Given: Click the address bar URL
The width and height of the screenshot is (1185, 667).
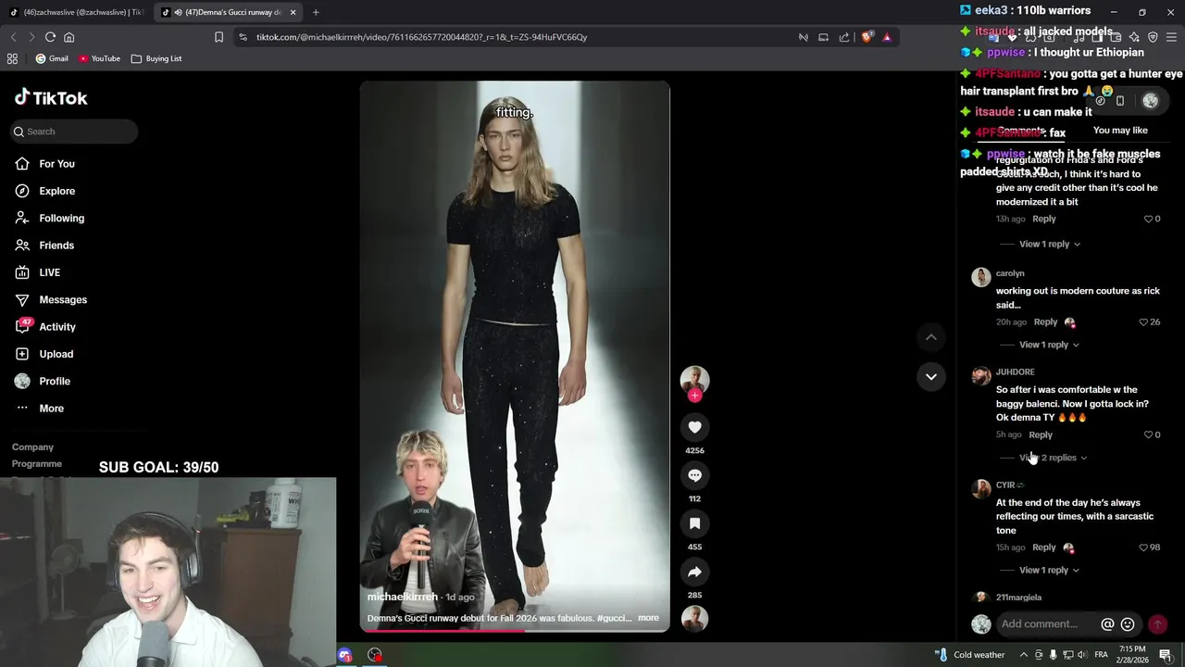Looking at the screenshot, I should click(x=421, y=37).
